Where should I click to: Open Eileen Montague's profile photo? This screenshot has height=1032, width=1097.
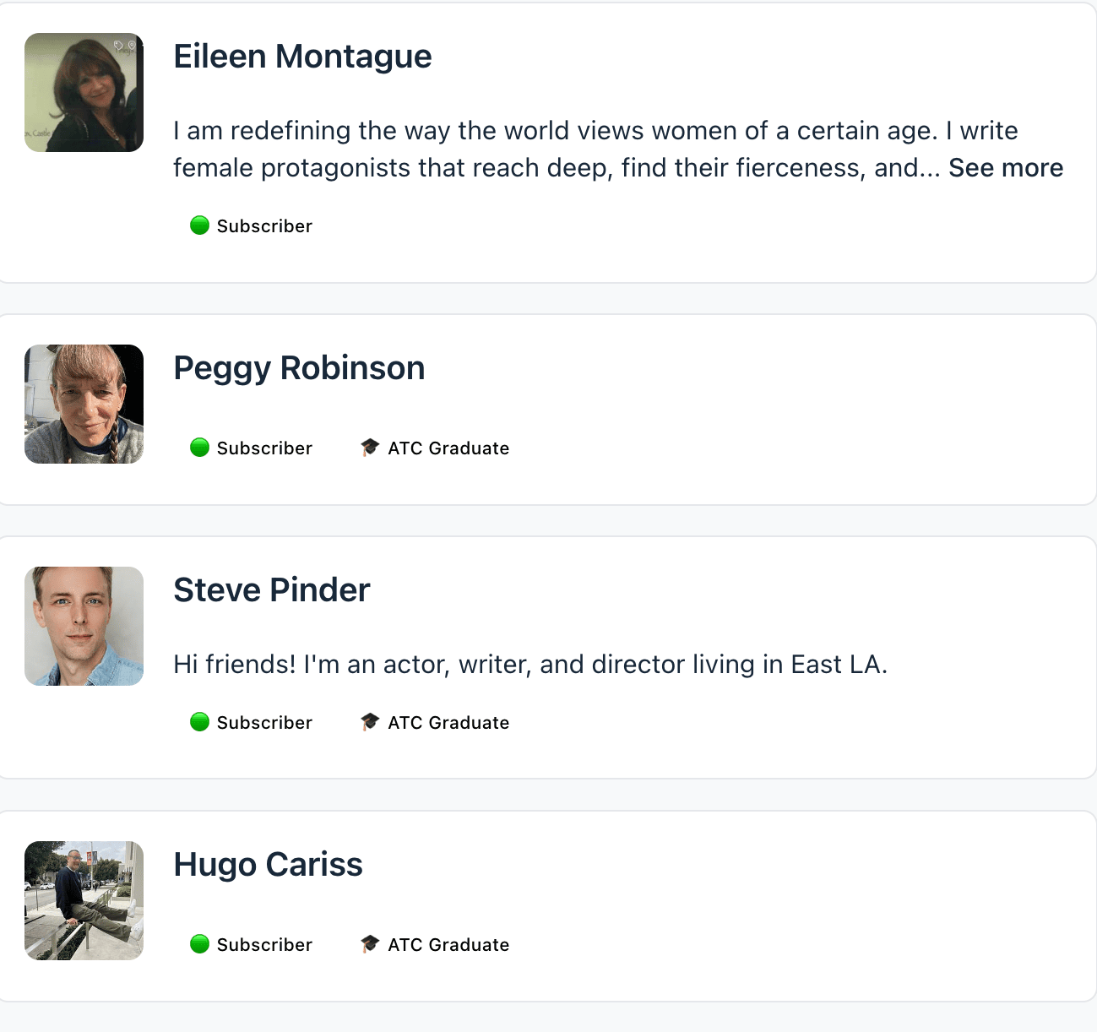(x=84, y=93)
